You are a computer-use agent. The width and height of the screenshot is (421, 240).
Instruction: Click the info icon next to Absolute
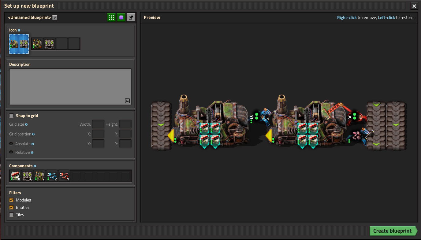(33, 144)
